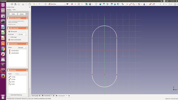Close the Start page tab
This screenshot has width=178, height=100.
pyautogui.click(x=40, y=96)
